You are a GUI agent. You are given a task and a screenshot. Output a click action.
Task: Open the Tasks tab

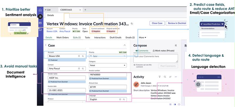[87, 37]
